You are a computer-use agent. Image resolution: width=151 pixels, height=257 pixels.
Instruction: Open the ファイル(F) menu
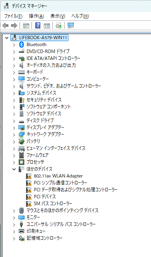click(x=13, y=16)
